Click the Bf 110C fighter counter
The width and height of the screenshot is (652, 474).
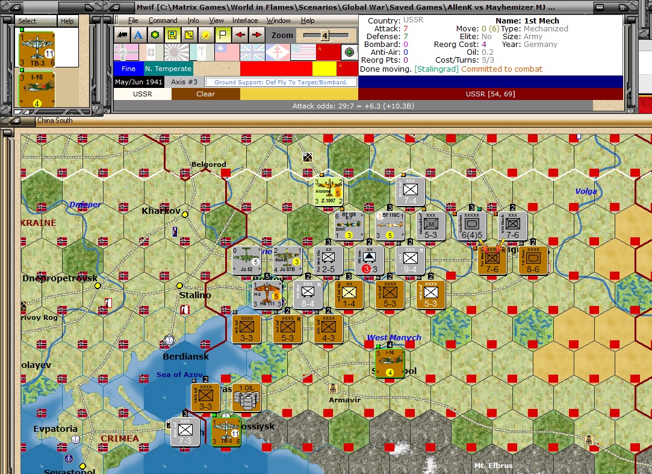tap(390, 226)
